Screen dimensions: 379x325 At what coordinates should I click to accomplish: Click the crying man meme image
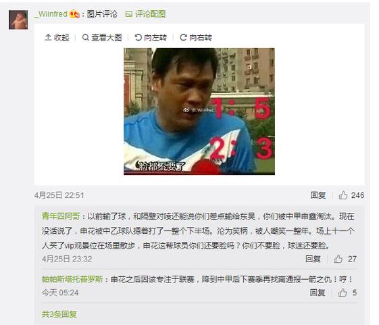(199, 111)
